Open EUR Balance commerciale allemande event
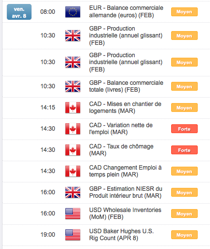Image resolution: width=210 pixels, height=249 pixels. (x=126, y=11)
